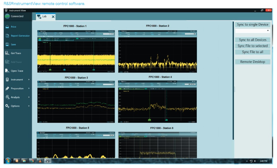The width and height of the screenshot is (277, 168).
Task: Expand the Instrument submenu arrow
Action: [x=29, y=79]
